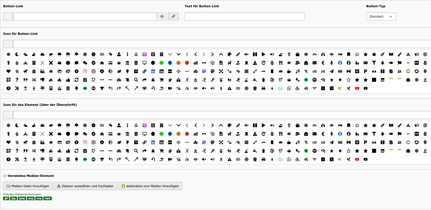Focus the Text für Button-Link input field
431x210 pixels.
(245, 17)
